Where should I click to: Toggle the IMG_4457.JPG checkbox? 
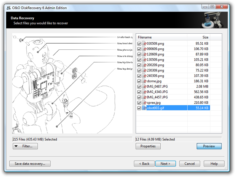click(139, 97)
